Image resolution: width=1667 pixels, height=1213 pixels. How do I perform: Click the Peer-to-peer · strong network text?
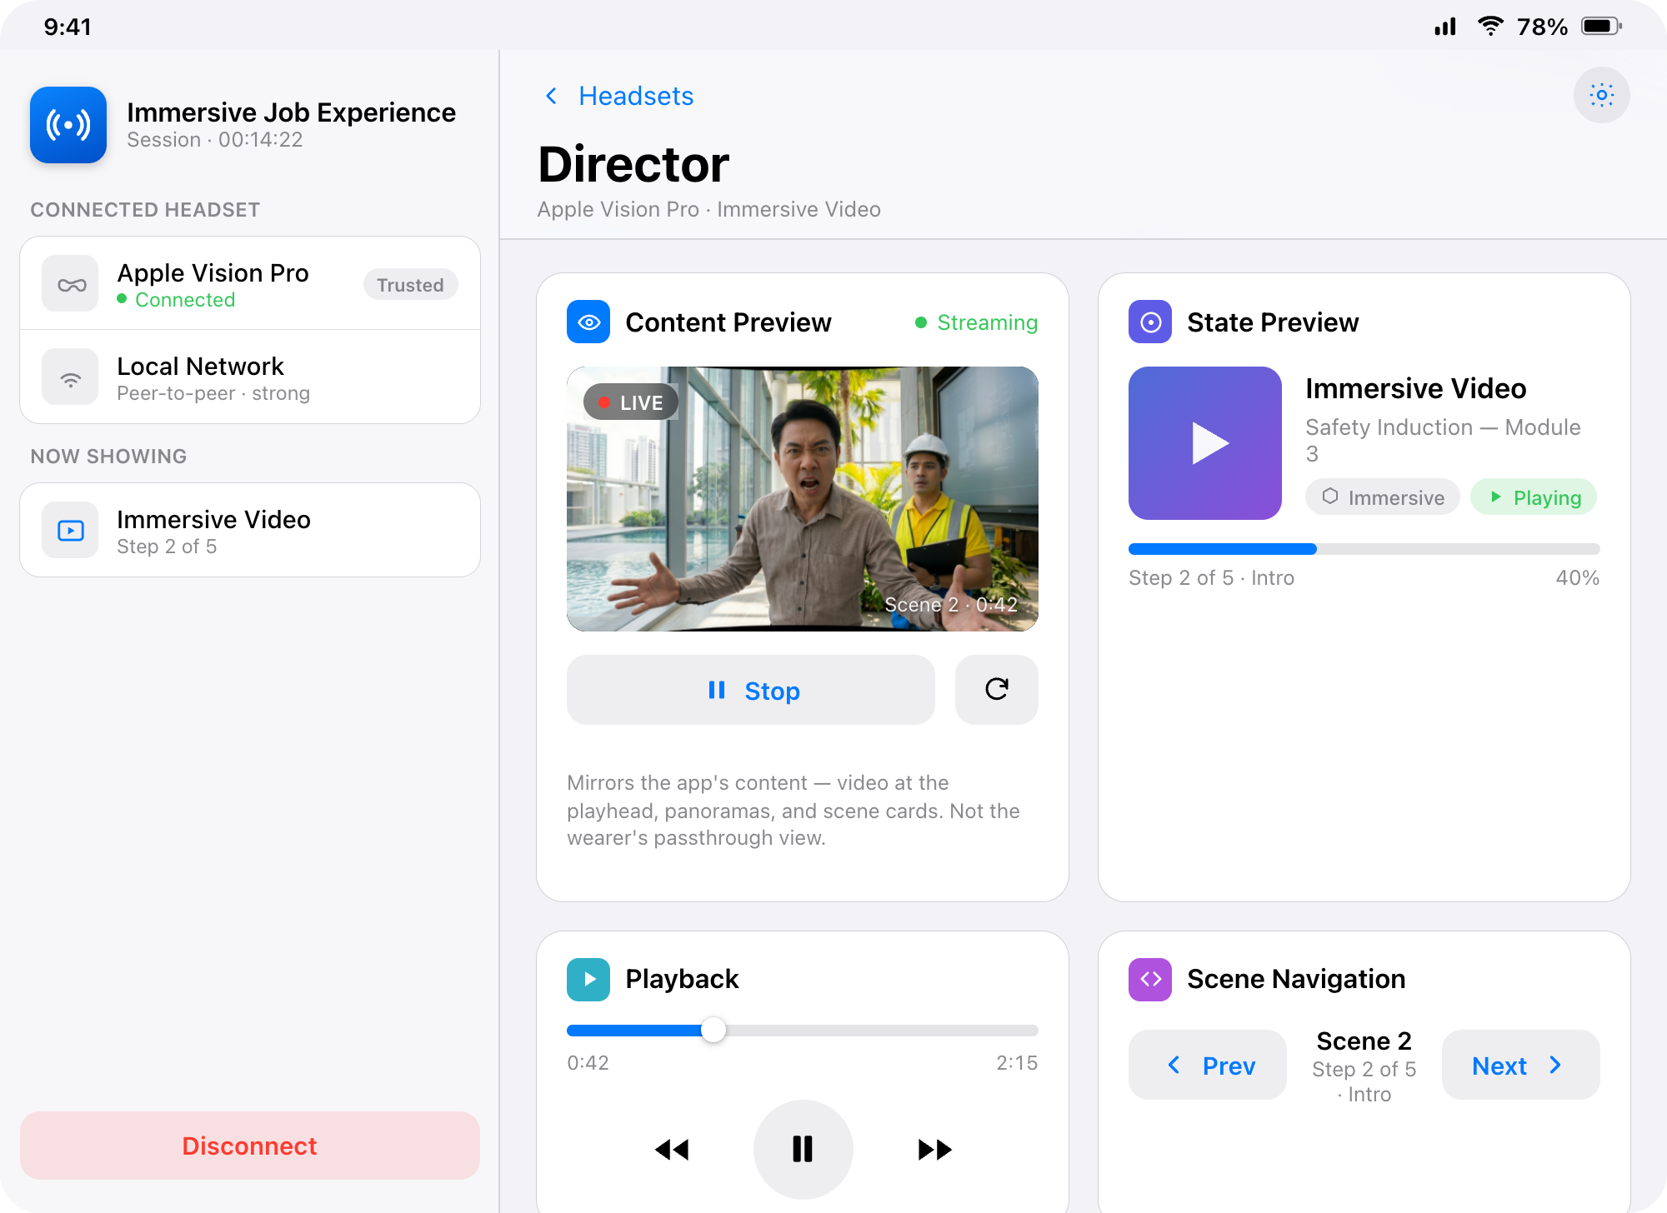click(213, 393)
